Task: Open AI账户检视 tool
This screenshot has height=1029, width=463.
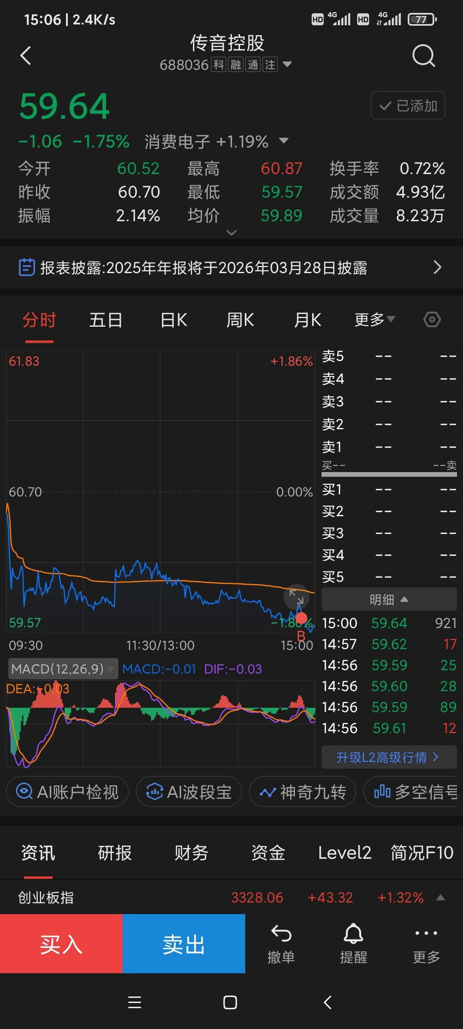Action: pos(67,791)
